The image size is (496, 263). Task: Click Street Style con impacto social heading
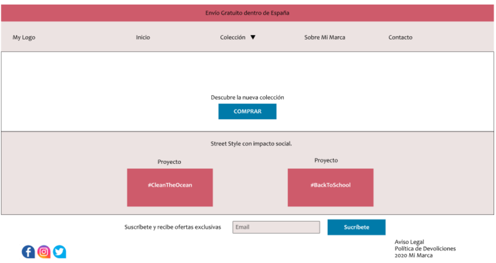click(x=251, y=144)
